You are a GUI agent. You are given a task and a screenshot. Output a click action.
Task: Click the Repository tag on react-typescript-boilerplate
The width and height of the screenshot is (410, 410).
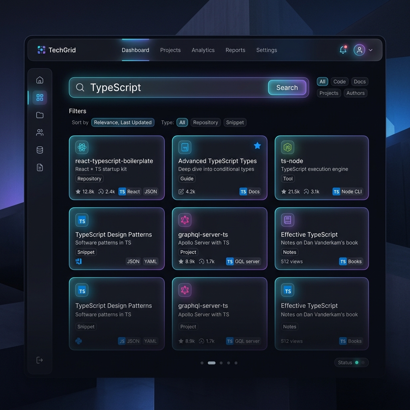pos(89,179)
